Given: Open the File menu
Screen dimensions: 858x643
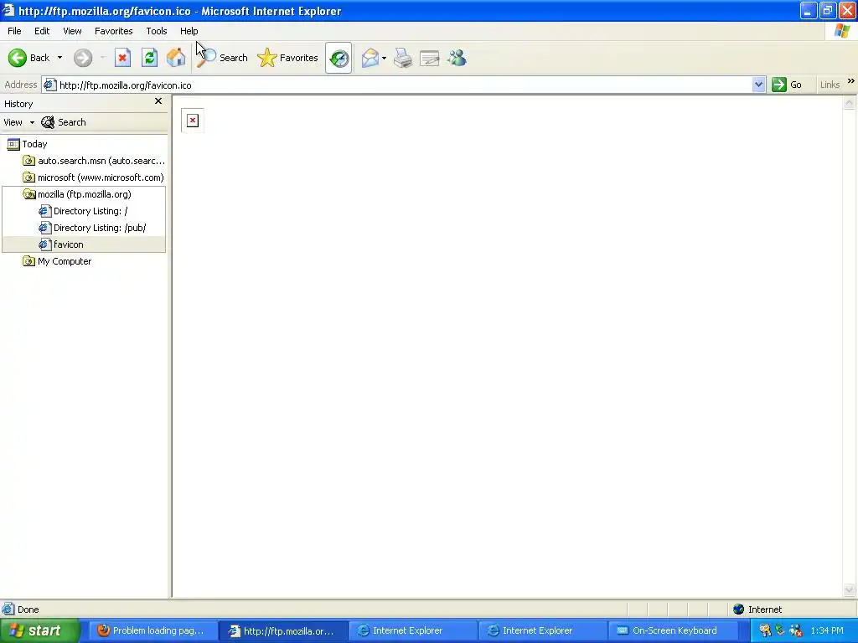Looking at the screenshot, I should (x=14, y=31).
